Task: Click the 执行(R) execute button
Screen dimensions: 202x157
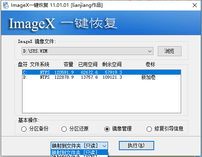Action: coord(137,145)
